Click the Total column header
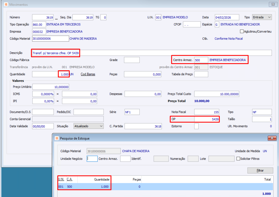The width and height of the screenshot is (279, 197). point(268,180)
